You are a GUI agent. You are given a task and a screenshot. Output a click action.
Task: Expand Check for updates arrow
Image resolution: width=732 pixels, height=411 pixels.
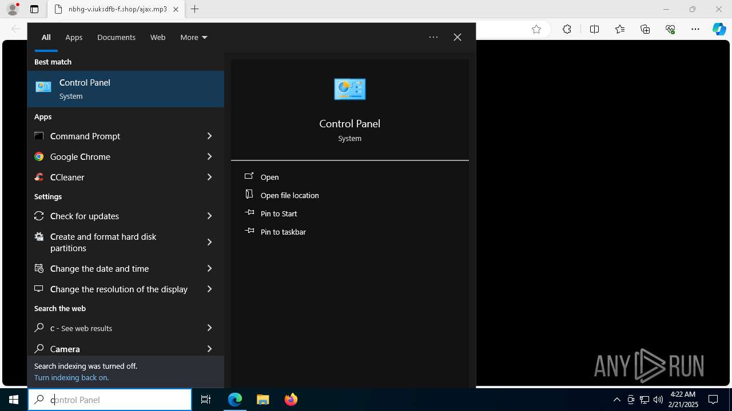pyautogui.click(x=209, y=216)
